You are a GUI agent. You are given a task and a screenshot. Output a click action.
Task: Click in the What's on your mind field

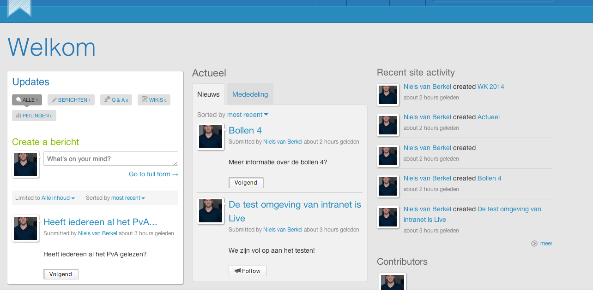[110, 158]
